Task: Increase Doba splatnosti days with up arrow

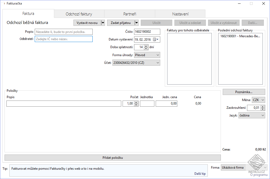Action: click(x=146, y=46)
